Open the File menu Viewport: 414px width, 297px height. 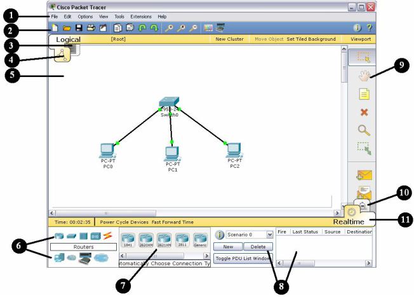[x=55, y=17]
